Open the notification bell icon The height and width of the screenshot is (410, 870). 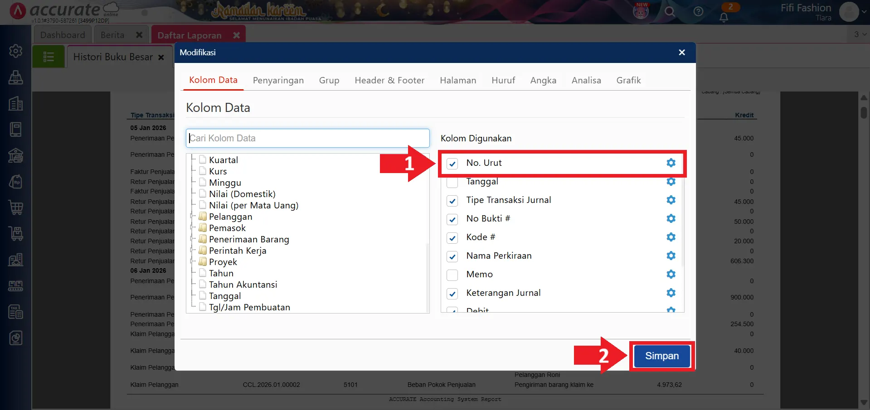[x=724, y=17]
